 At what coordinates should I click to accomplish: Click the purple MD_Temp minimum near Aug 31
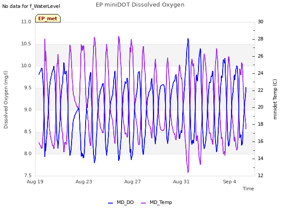point(188,172)
